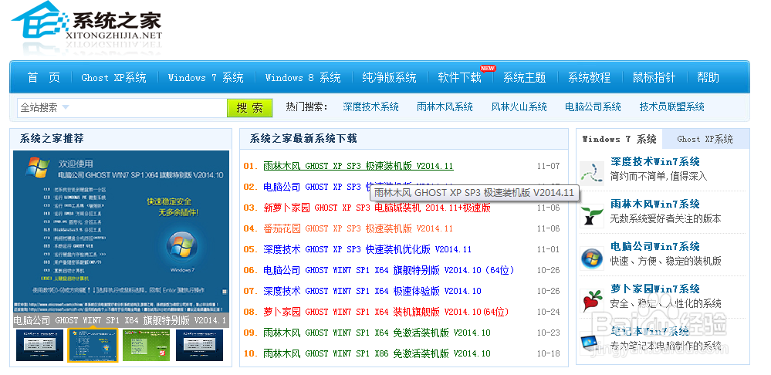Open 雨林木风 GHOST XP SP3 极速装机版 V2014.11
The height and width of the screenshot is (375, 771).
(358, 166)
